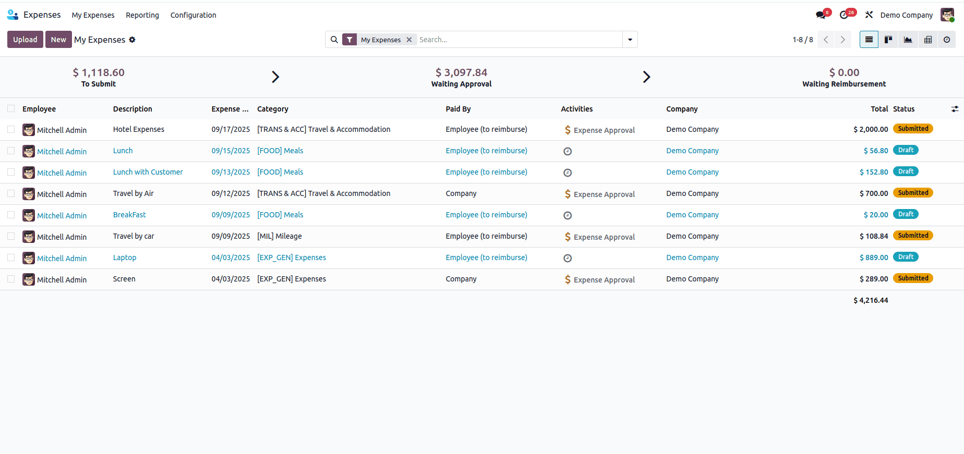Remove the My Expenses filter
Image resolution: width=964 pixels, height=454 pixels.
click(x=409, y=40)
